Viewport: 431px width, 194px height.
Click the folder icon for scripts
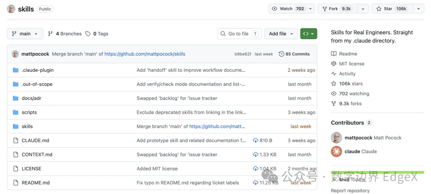(x=16, y=112)
